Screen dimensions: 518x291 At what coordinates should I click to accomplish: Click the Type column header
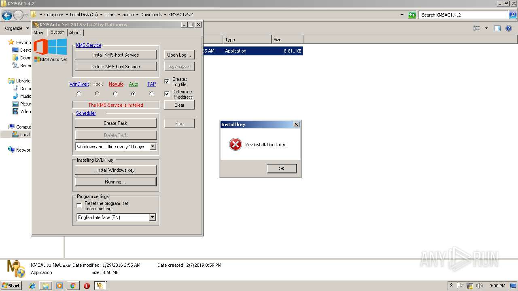(247, 40)
